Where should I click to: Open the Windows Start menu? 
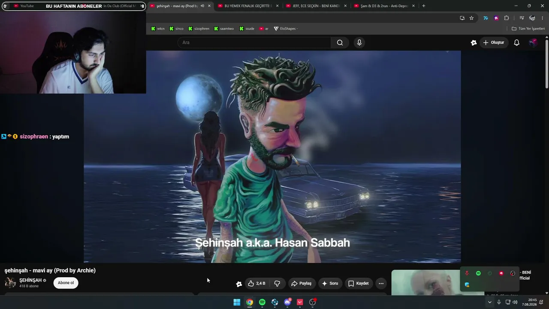pos(237,302)
